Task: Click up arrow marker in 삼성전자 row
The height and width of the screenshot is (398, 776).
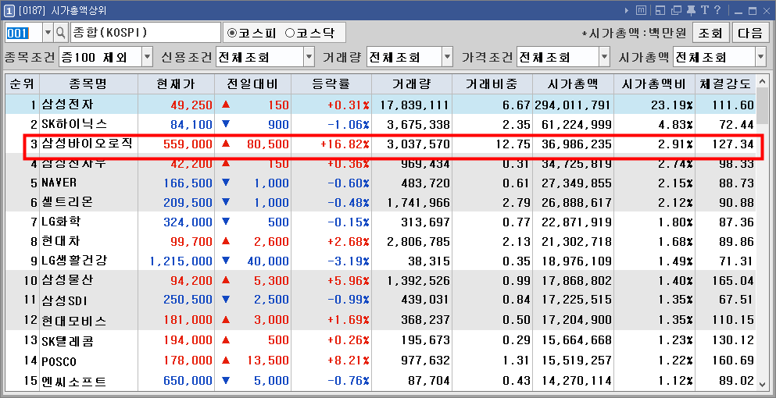Action: 226,105
